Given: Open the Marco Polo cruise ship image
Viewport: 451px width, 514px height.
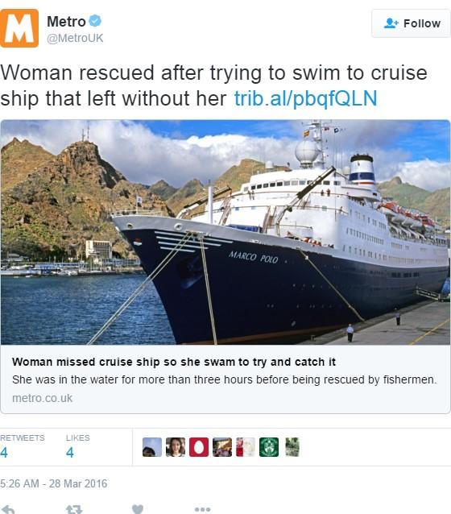Looking at the screenshot, I should (225, 232).
